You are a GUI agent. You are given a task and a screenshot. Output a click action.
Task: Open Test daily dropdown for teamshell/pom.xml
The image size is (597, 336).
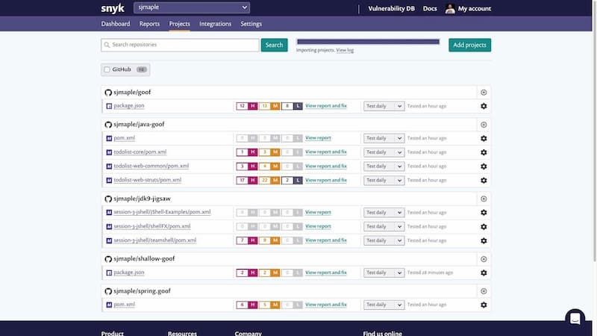384,240
